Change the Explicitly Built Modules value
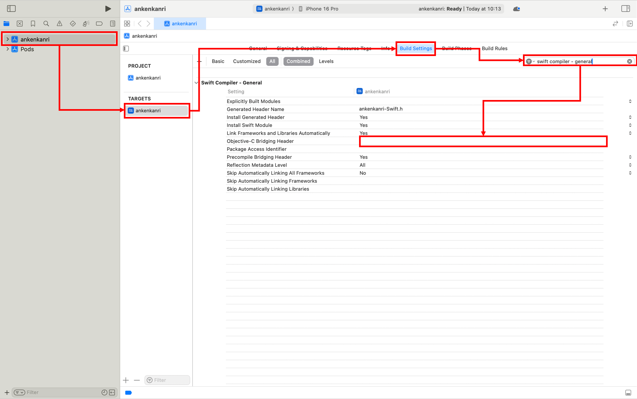The height and width of the screenshot is (399, 637). point(630,101)
